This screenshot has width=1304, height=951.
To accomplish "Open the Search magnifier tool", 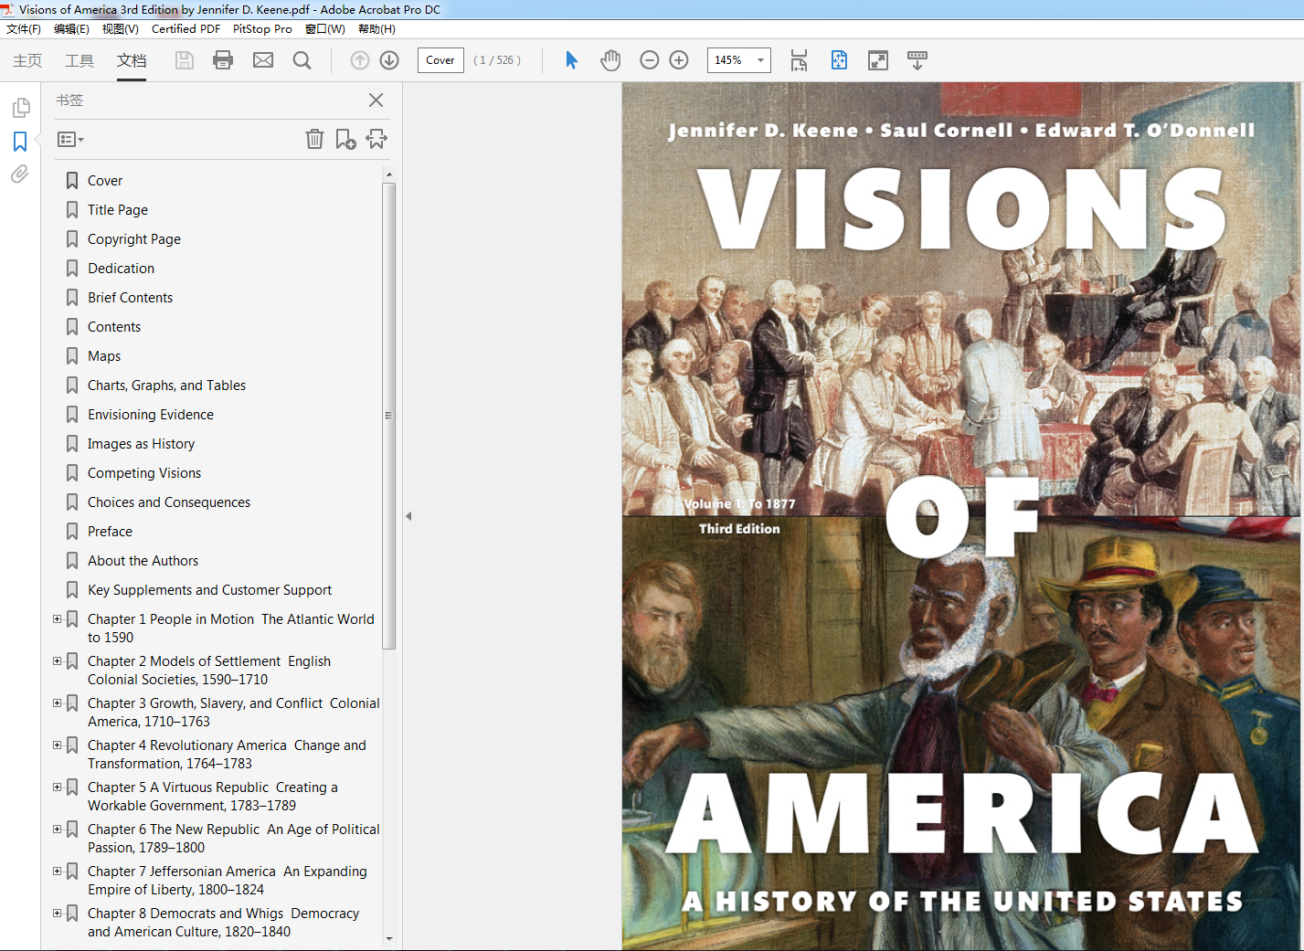I will [x=302, y=60].
